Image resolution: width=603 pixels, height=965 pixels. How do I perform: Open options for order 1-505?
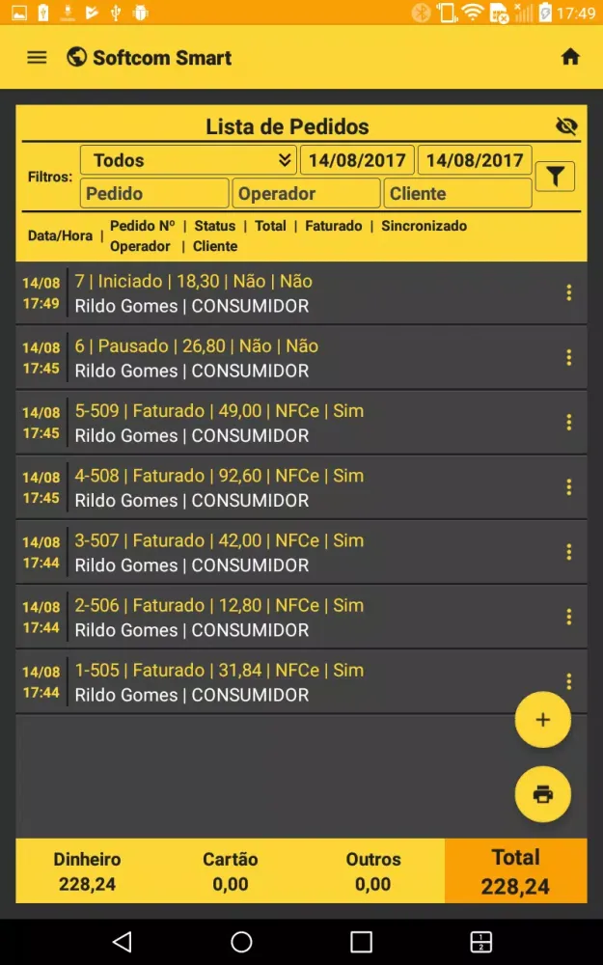(569, 680)
